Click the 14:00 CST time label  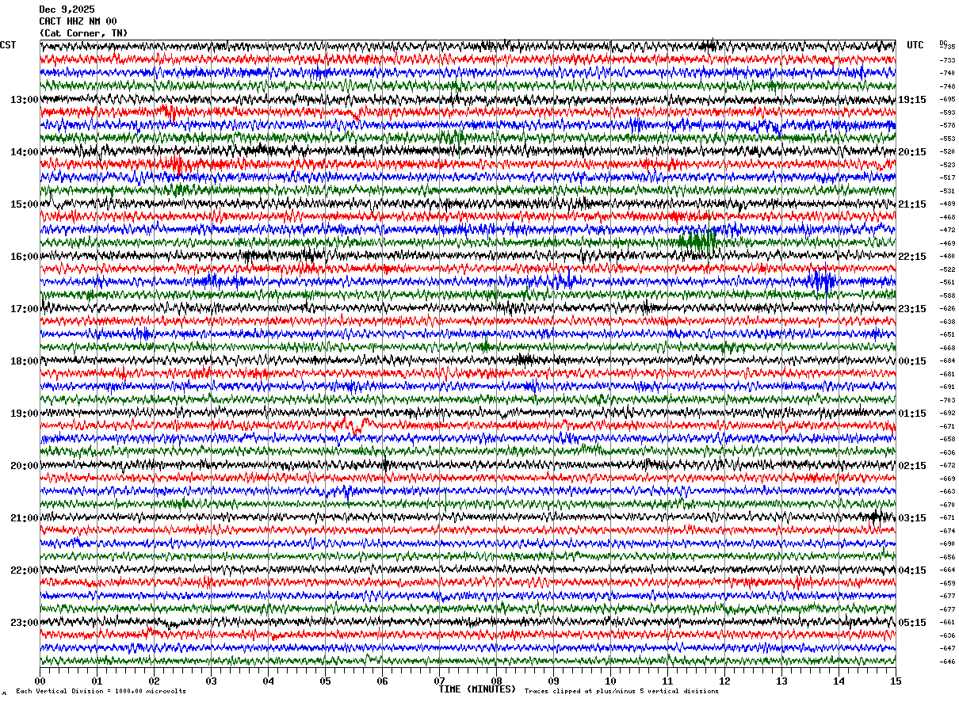pos(25,152)
